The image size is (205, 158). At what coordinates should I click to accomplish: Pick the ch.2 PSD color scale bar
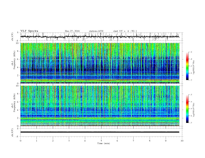click(187, 109)
